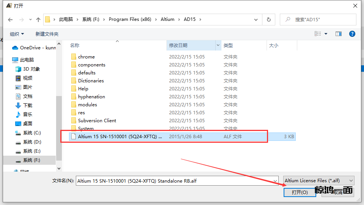Click the 打开(O) button
Screen dimensions: 364x205
pos(300,192)
